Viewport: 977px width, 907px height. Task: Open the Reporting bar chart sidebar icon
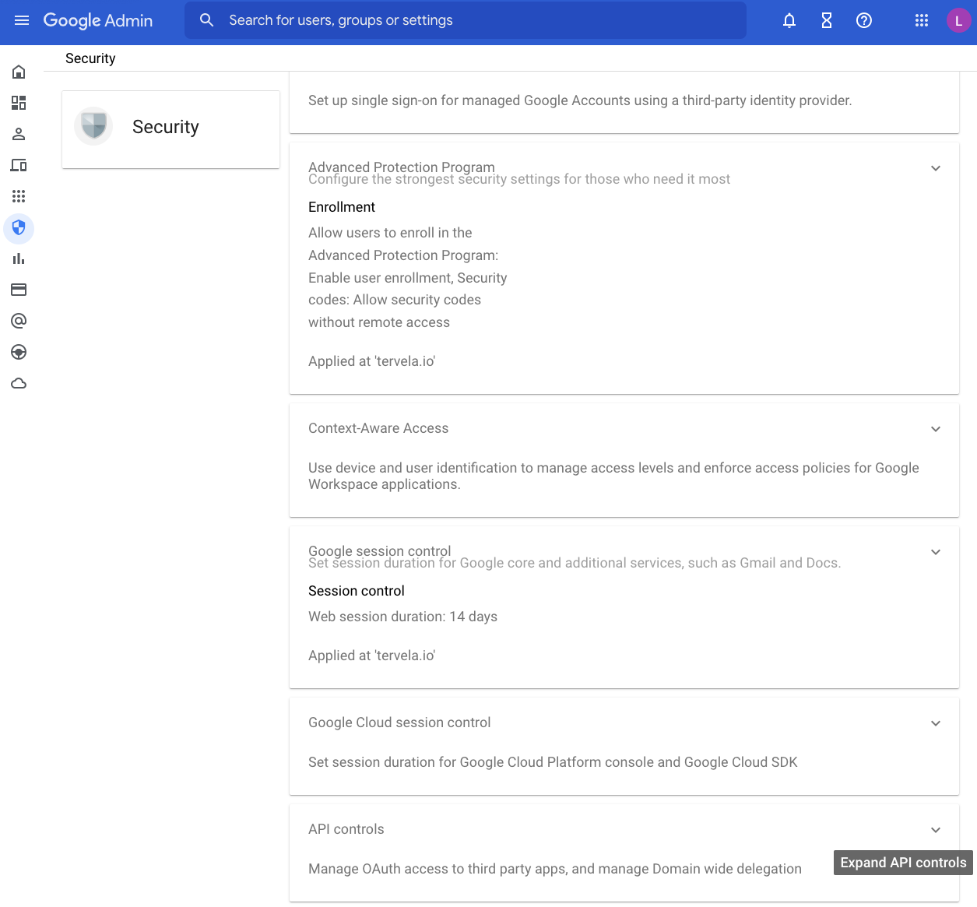[19, 258]
